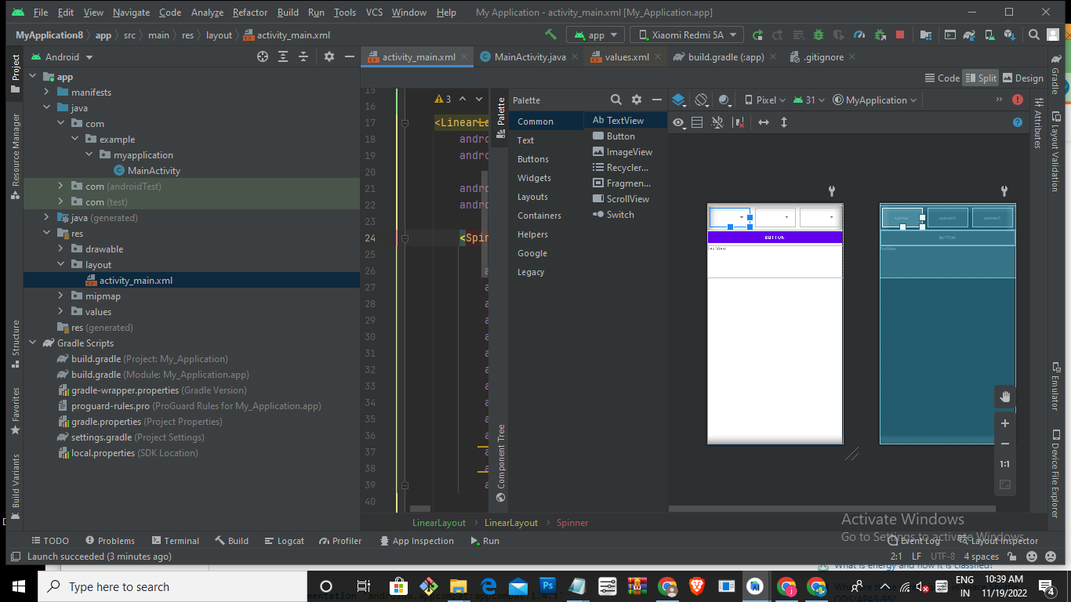The height and width of the screenshot is (602, 1071).
Task: Switch to values.xml tab
Action: click(x=626, y=56)
